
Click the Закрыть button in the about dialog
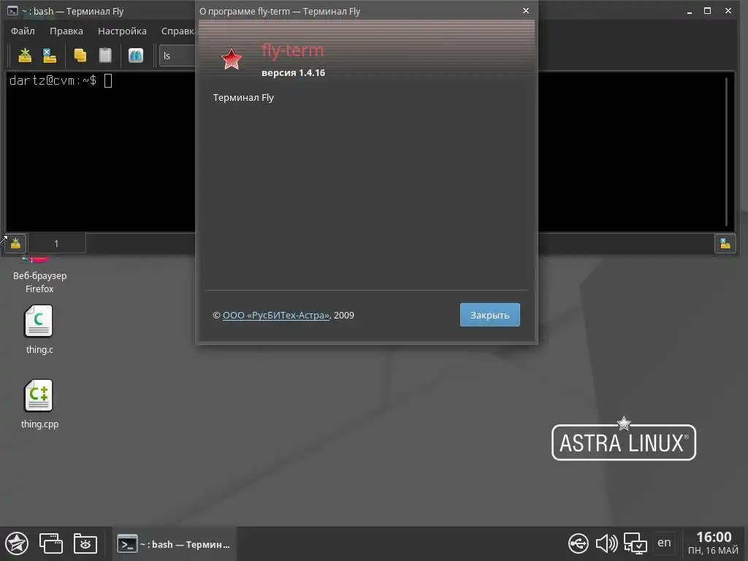tap(490, 315)
